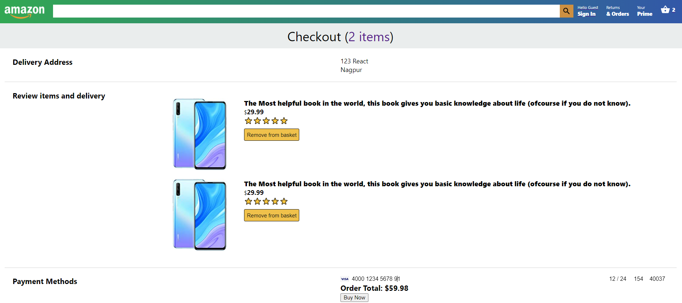Select the middle star on the first product rating
This screenshot has width=682, height=303.
point(266,121)
